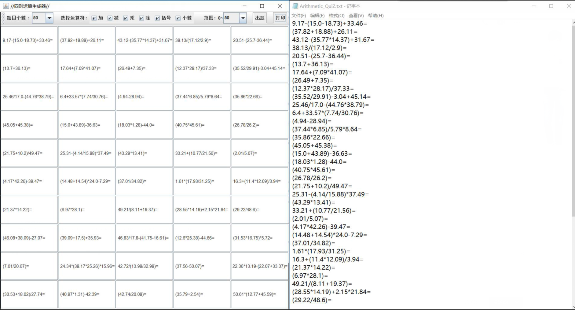Toggle the 减 (subtraction) checkbox
The width and height of the screenshot is (575, 310).
tap(110, 18)
